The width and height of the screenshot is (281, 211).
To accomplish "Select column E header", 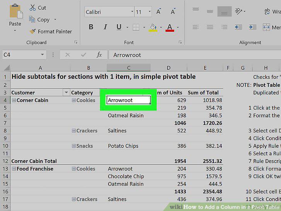I will coord(205,68).
